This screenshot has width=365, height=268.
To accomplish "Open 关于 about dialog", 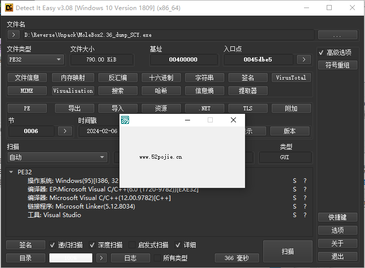I will pos(337,243).
